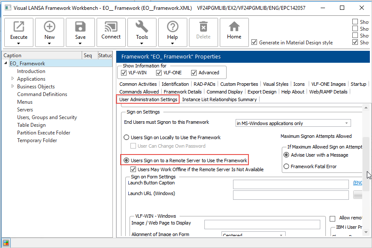Go to Home icon
This screenshot has height=248, width=372.
pyautogui.click(x=234, y=26)
